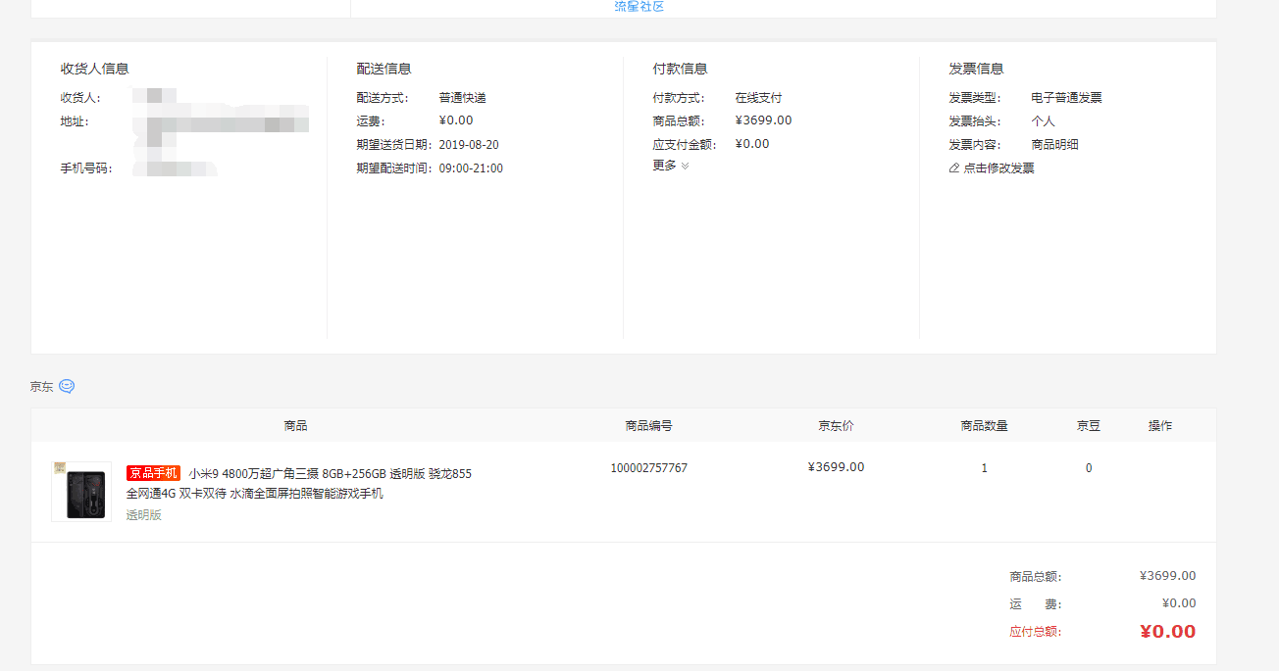Click the 京豆 column header

1089,426
